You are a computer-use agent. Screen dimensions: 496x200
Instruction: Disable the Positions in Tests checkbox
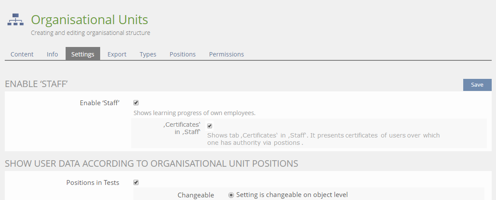pyautogui.click(x=136, y=182)
